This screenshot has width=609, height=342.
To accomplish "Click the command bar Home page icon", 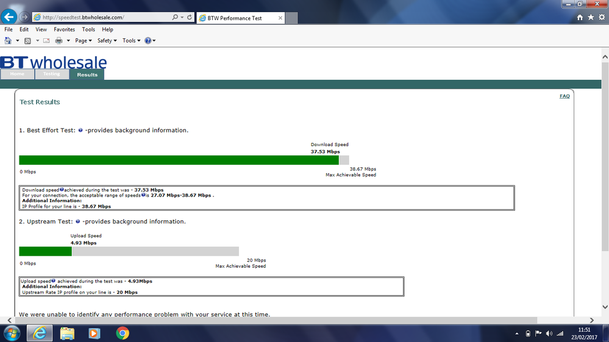I will pos(8,40).
